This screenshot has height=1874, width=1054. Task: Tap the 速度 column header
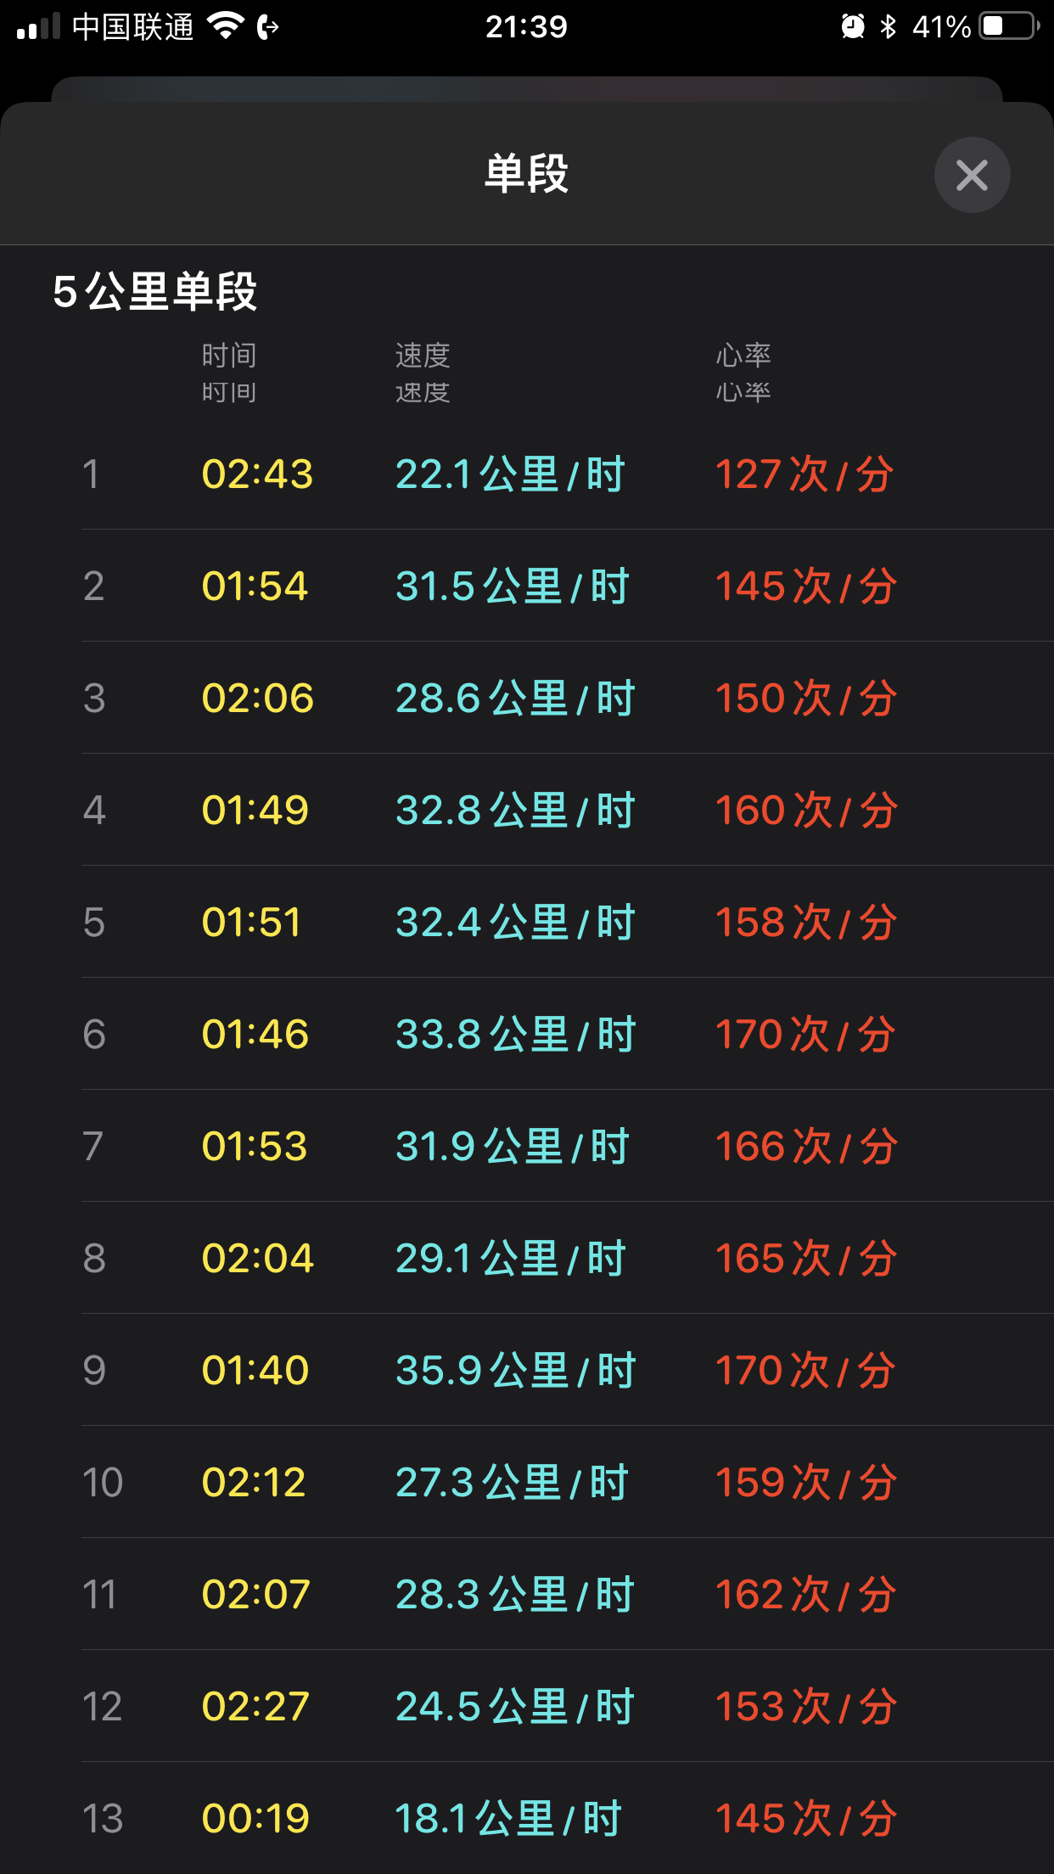coord(423,355)
